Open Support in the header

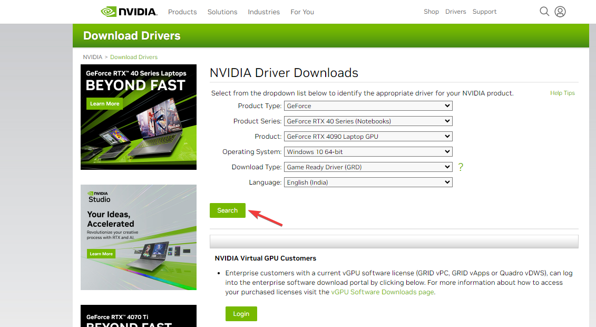[485, 12]
